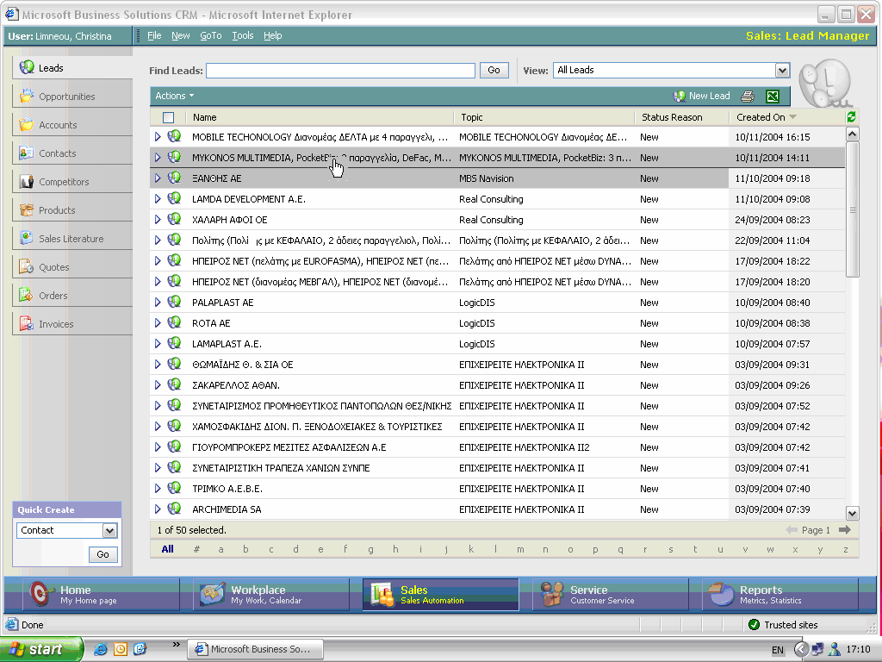882x662 pixels.
Task: Open the Quotes sidebar section
Action: point(72,267)
